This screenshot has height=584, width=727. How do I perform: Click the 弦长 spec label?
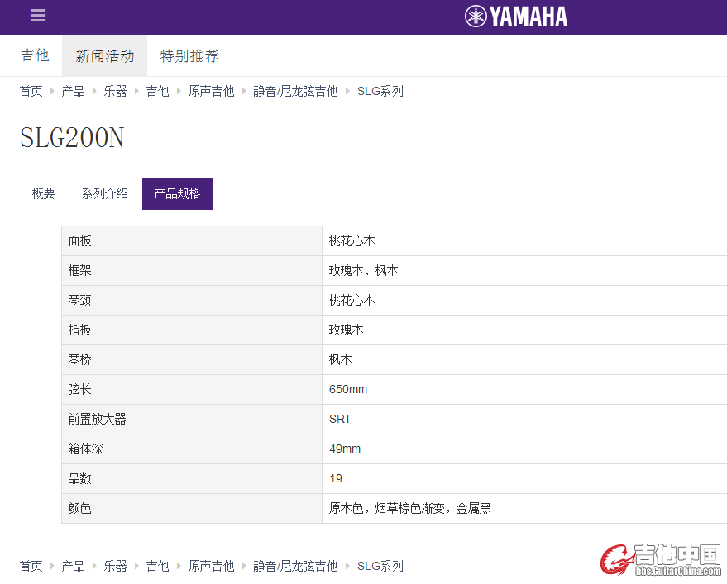(x=79, y=389)
